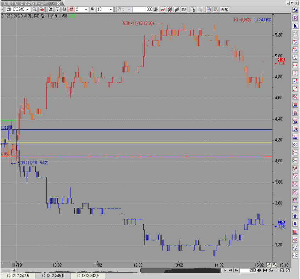The height and width of the screenshot is (279, 300).
Task: Click the magnifier search icon beside symbol box
Action: pos(35,10)
